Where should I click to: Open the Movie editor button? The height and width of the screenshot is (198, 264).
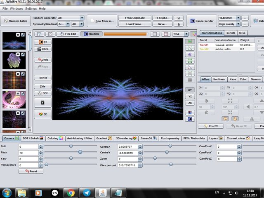pos(43,49)
